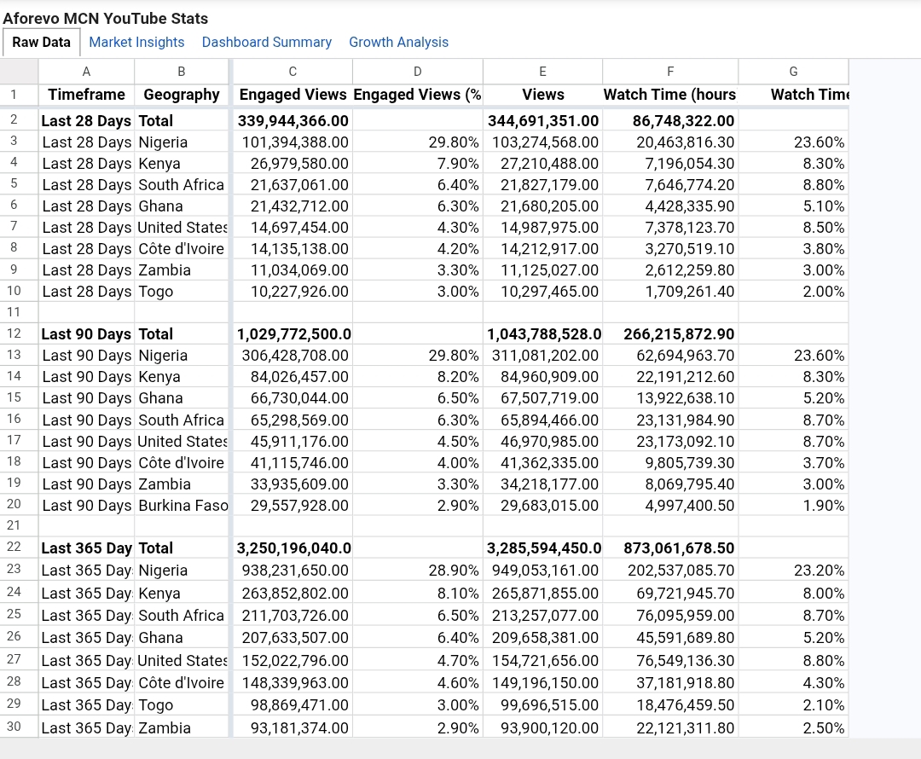921x759 pixels.
Task: Switch to Dashboard Summary tab
Action: pos(267,43)
